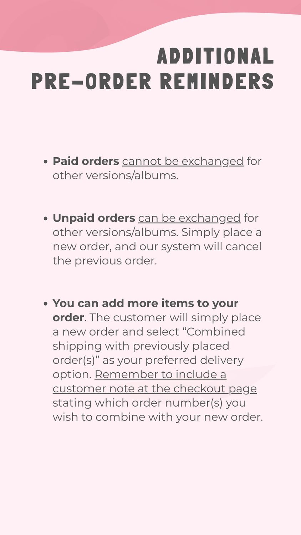Viewport: 301px width, 535px height.
Task: Click the bold "You can add more items to your" line
Action: pyautogui.click(x=146, y=303)
